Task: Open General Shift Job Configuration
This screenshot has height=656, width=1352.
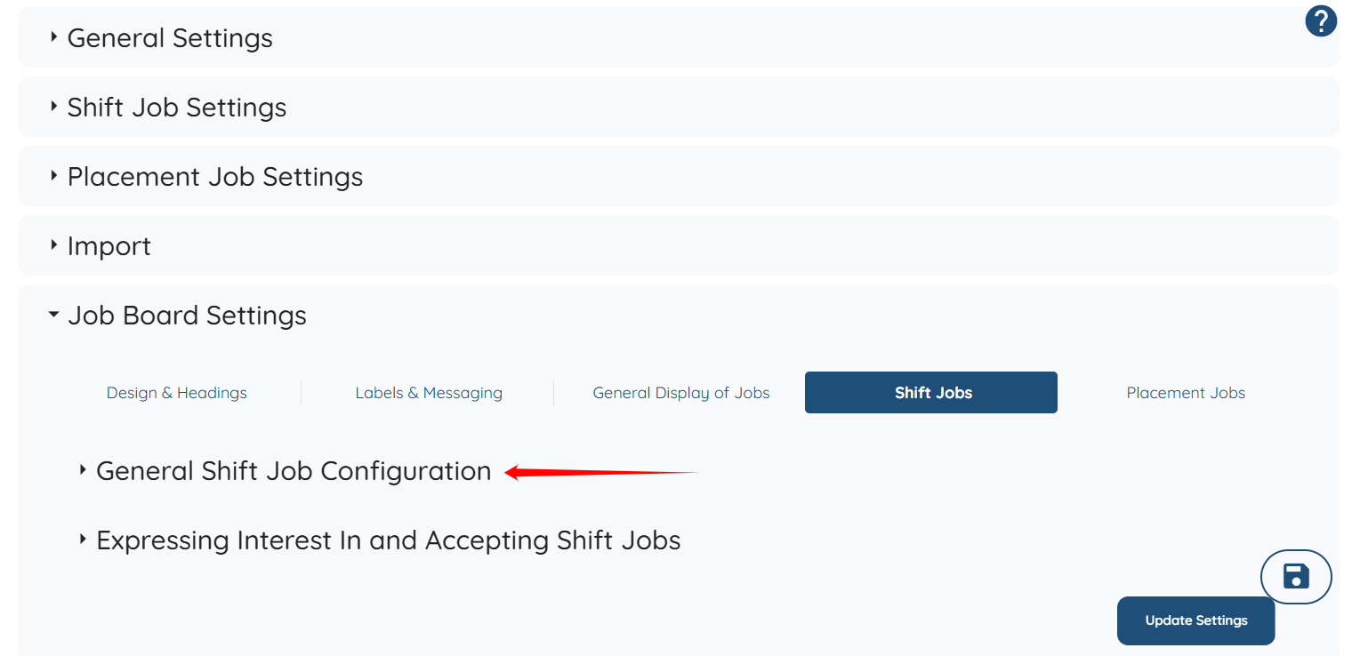Action: [294, 471]
